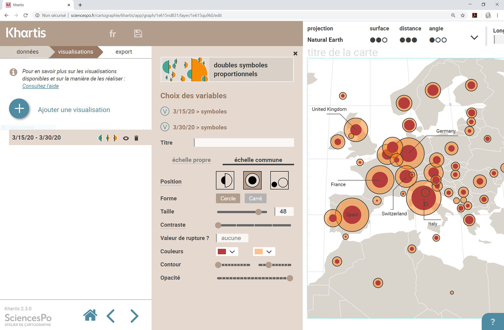Click the save diskette icon
The width and height of the screenshot is (504, 330).
click(138, 34)
